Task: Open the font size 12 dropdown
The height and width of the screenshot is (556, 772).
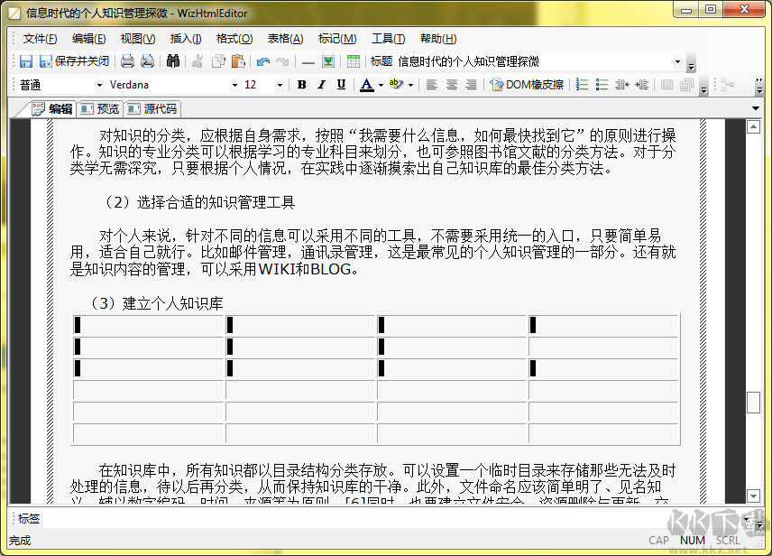Action: tap(280, 85)
